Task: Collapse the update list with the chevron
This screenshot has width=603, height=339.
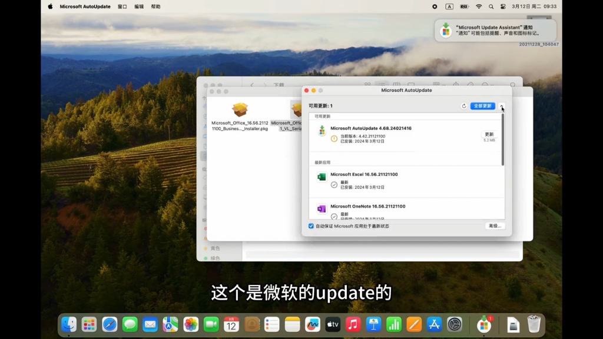Action: [x=502, y=107]
